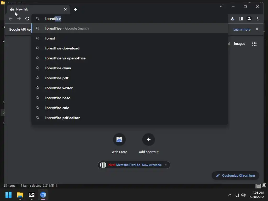Open a new tab with plus button
Viewport: 268px width, 201px height.
[75, 9]
